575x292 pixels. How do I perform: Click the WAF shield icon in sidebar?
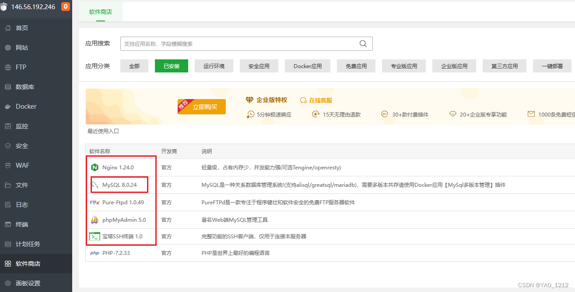(x=8, y=165)
